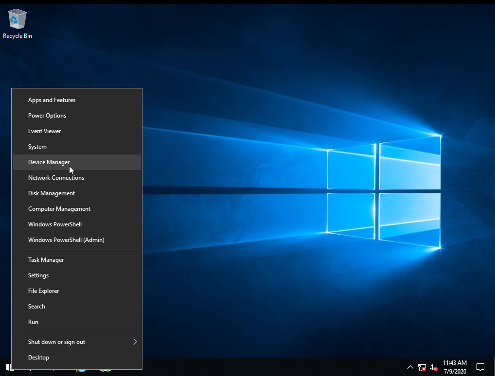The height and width of the screenshot is (376, 495).
Task: Run Windows PowerShell (Admin)
Action: [77, 239]
